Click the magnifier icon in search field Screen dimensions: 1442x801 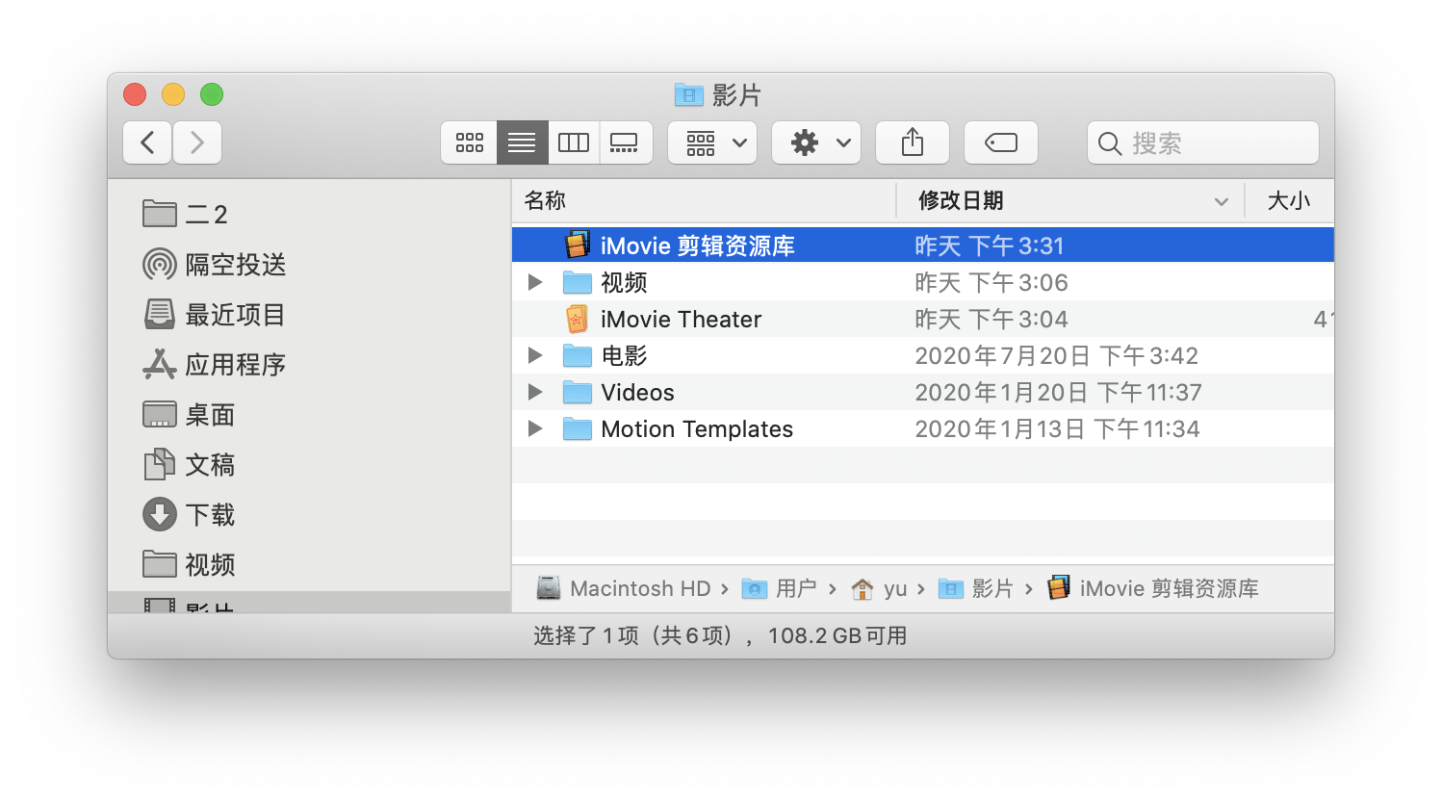point(1110,143)
